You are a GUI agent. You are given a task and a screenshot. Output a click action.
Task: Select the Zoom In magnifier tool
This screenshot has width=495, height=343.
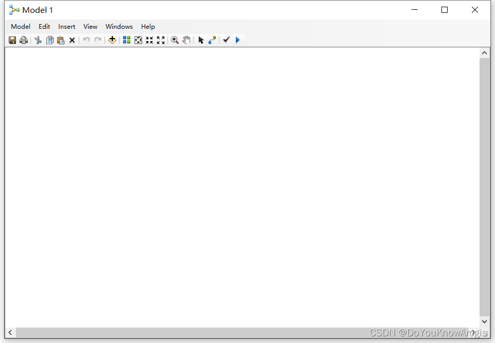(x=175, y=40)
